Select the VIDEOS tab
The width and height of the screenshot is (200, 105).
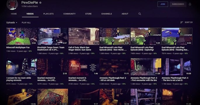[x=30, y=14]
